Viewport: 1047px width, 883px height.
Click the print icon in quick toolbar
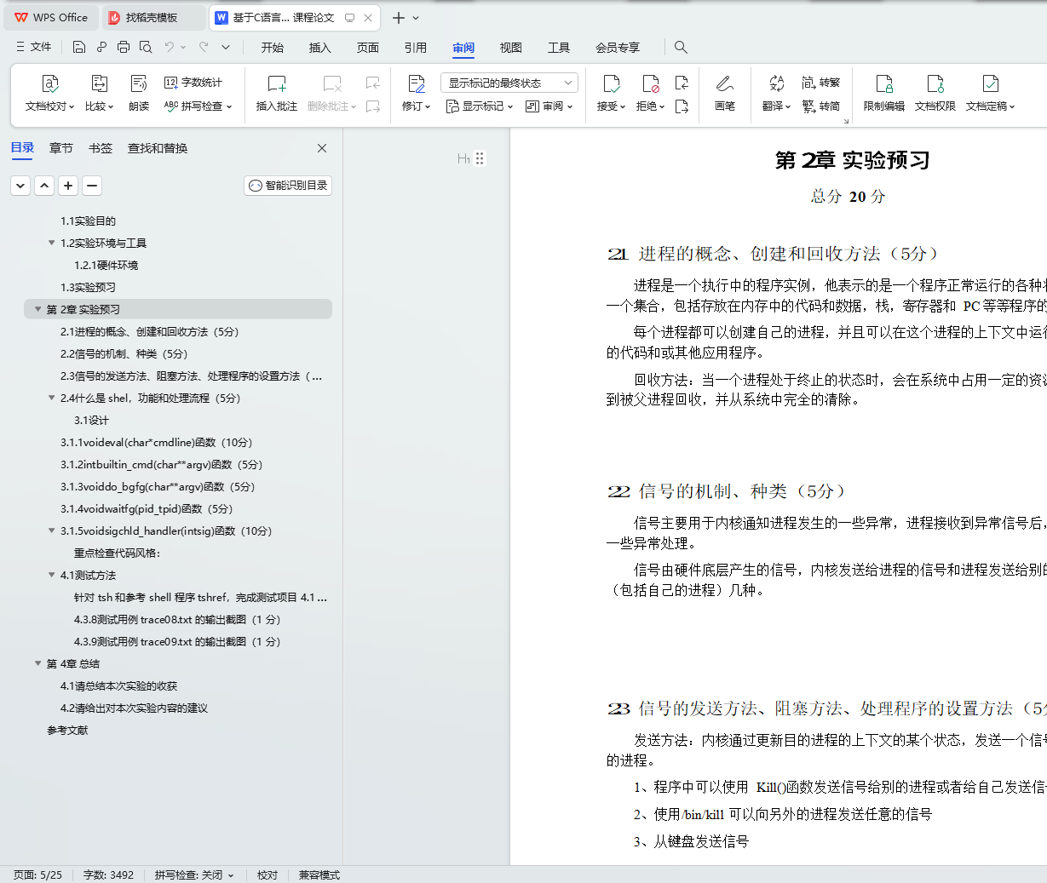pos(124,47)
